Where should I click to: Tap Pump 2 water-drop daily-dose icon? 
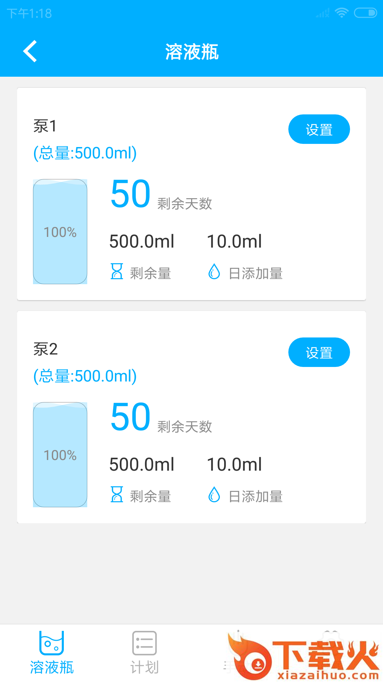pyautogui.click(x=214, y=495)
